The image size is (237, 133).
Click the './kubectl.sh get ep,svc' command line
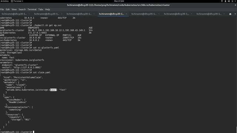tap(47, 25)
